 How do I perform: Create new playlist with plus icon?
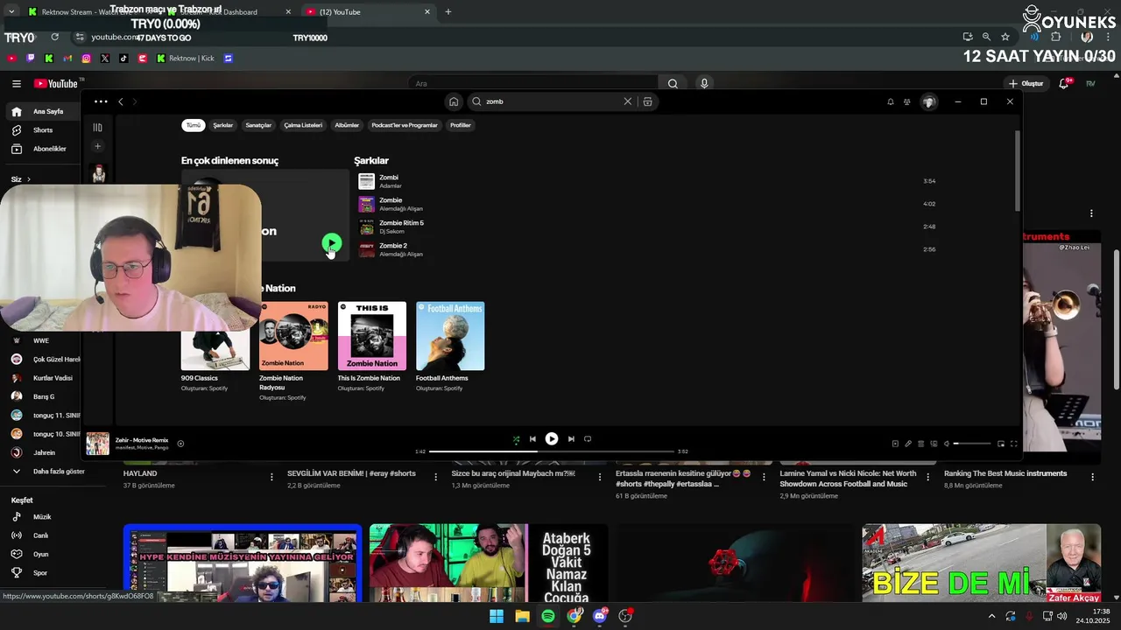pos(98,146)
